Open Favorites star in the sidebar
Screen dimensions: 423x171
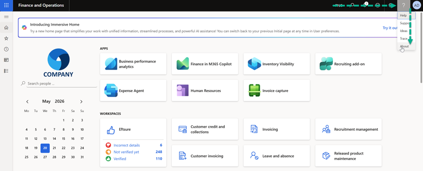tap(7, 38)
